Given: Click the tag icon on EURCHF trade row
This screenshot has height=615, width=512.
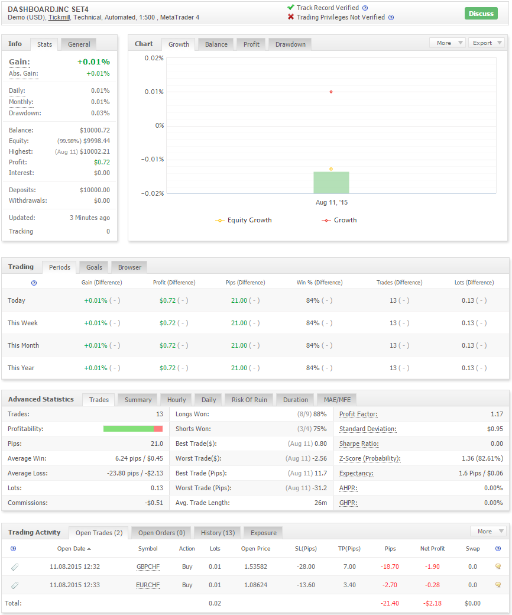Looking at the screenshot, I should coord(15,585).
